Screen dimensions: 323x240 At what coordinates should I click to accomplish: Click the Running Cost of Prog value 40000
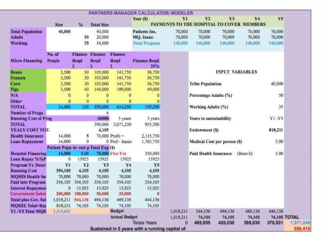click(x=103, y=118)
